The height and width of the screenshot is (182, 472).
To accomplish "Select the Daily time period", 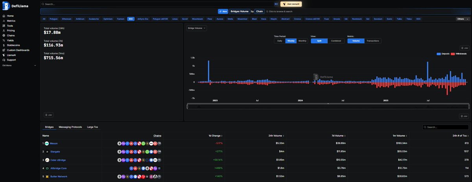I will click(280, 41).
